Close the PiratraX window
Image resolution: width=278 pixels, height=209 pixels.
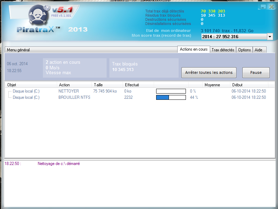coord(271,7)
